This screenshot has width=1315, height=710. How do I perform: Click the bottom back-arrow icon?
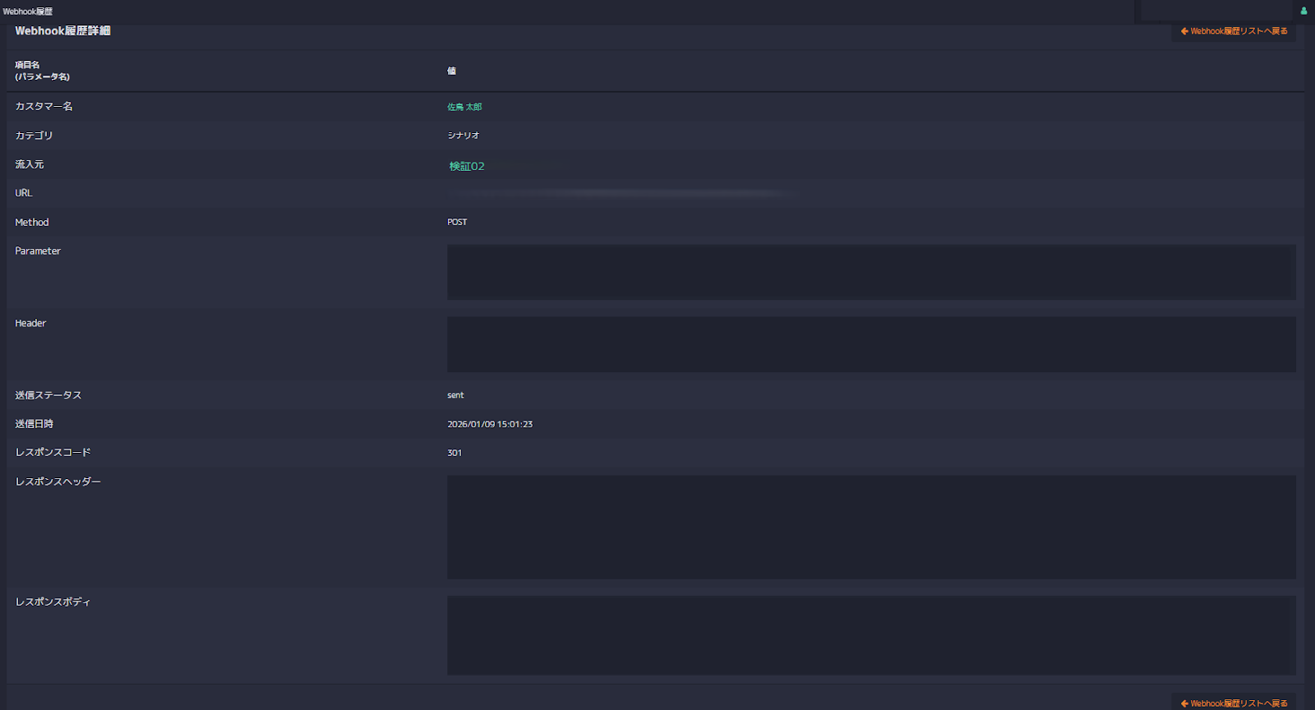[1184, 703]
